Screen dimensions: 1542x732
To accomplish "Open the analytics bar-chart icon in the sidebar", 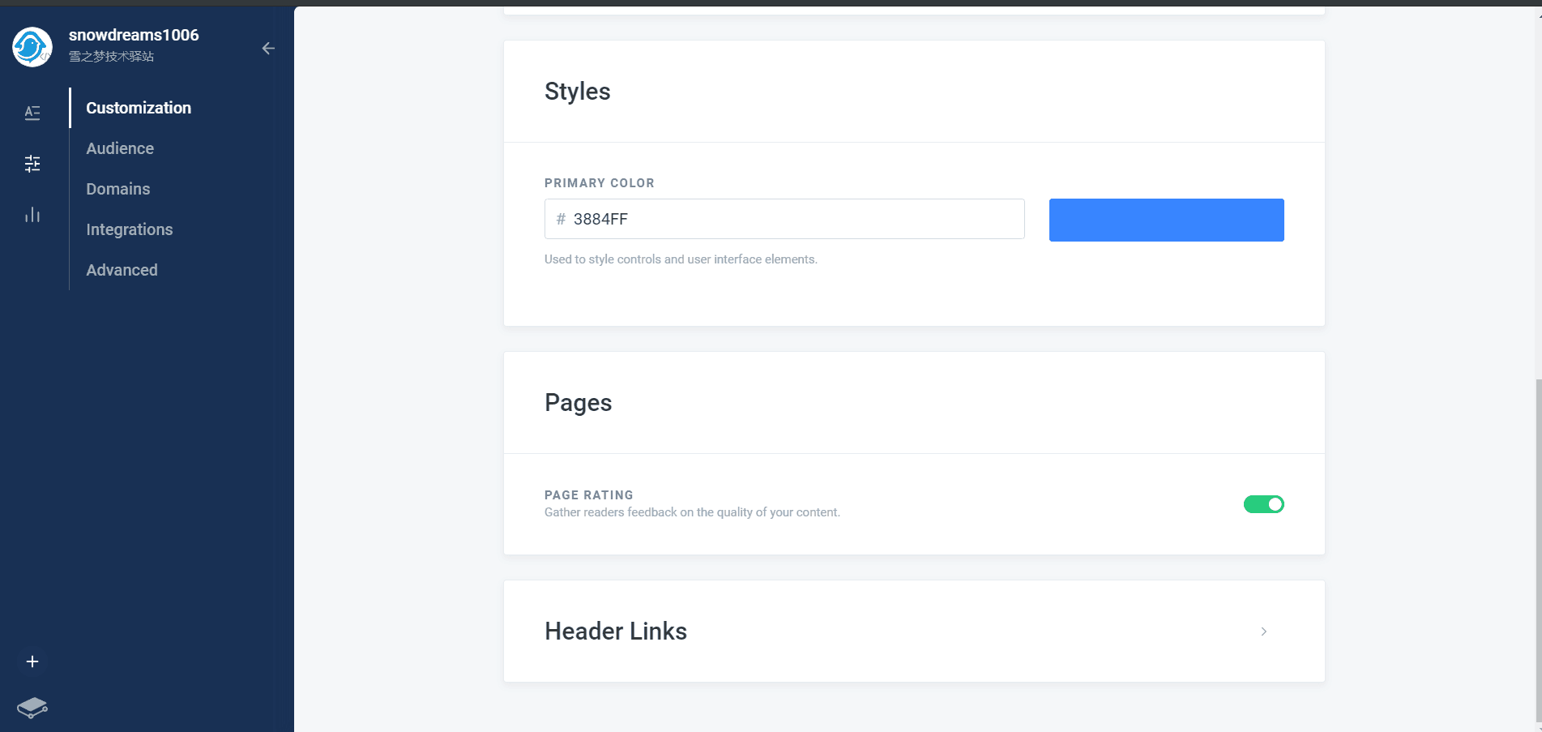I will 32,214.
